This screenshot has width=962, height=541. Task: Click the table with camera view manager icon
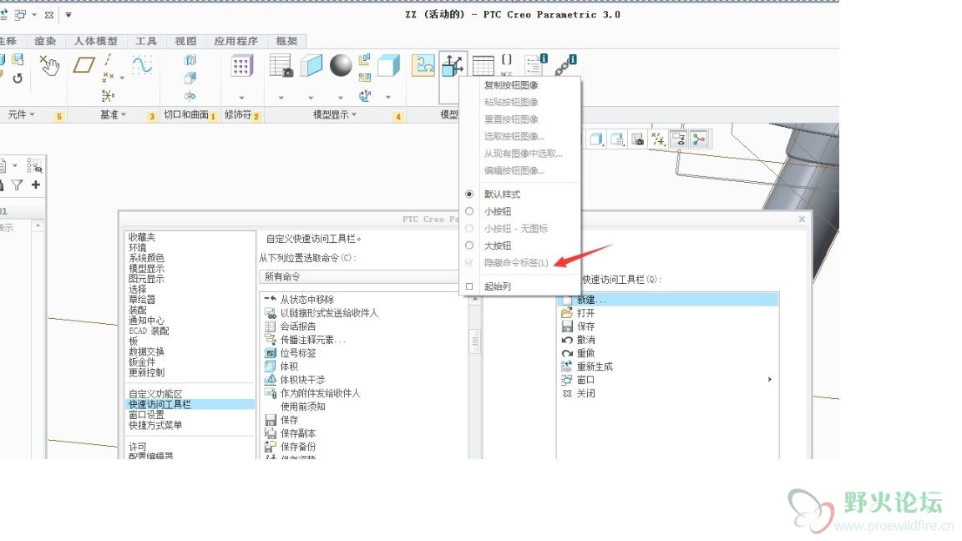281,66
